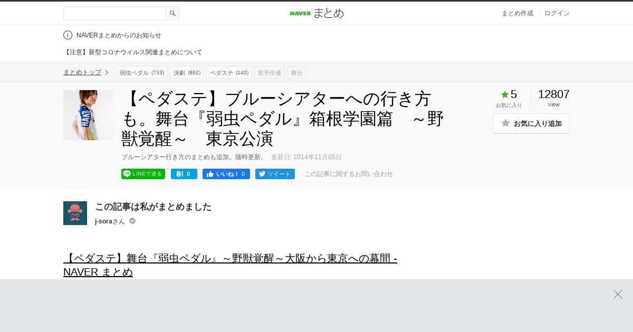Click the 12807 view count

coord(554,94)
